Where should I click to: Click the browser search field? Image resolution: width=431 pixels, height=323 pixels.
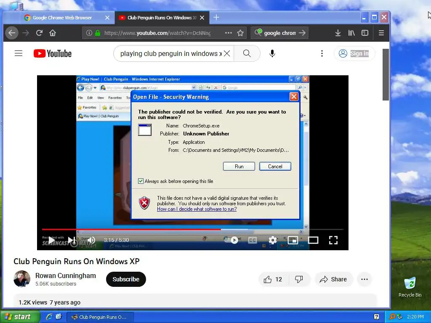(x=279, y=33)
